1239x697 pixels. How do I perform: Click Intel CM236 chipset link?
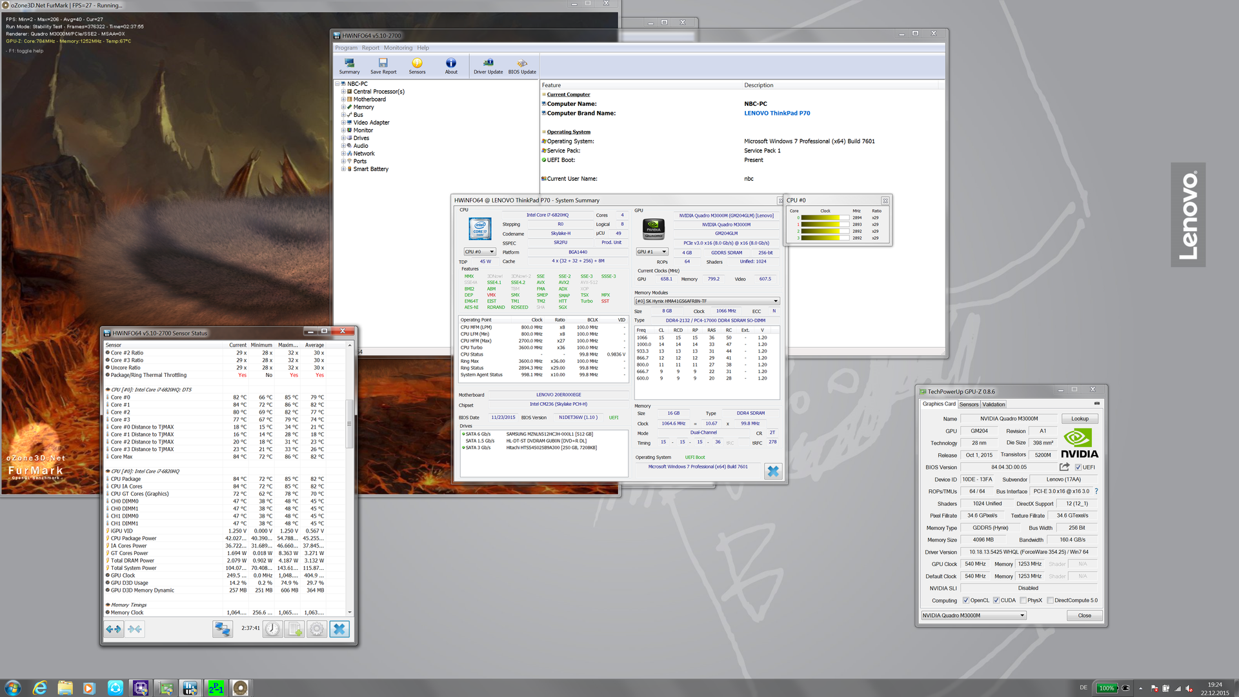click(559, 405)
